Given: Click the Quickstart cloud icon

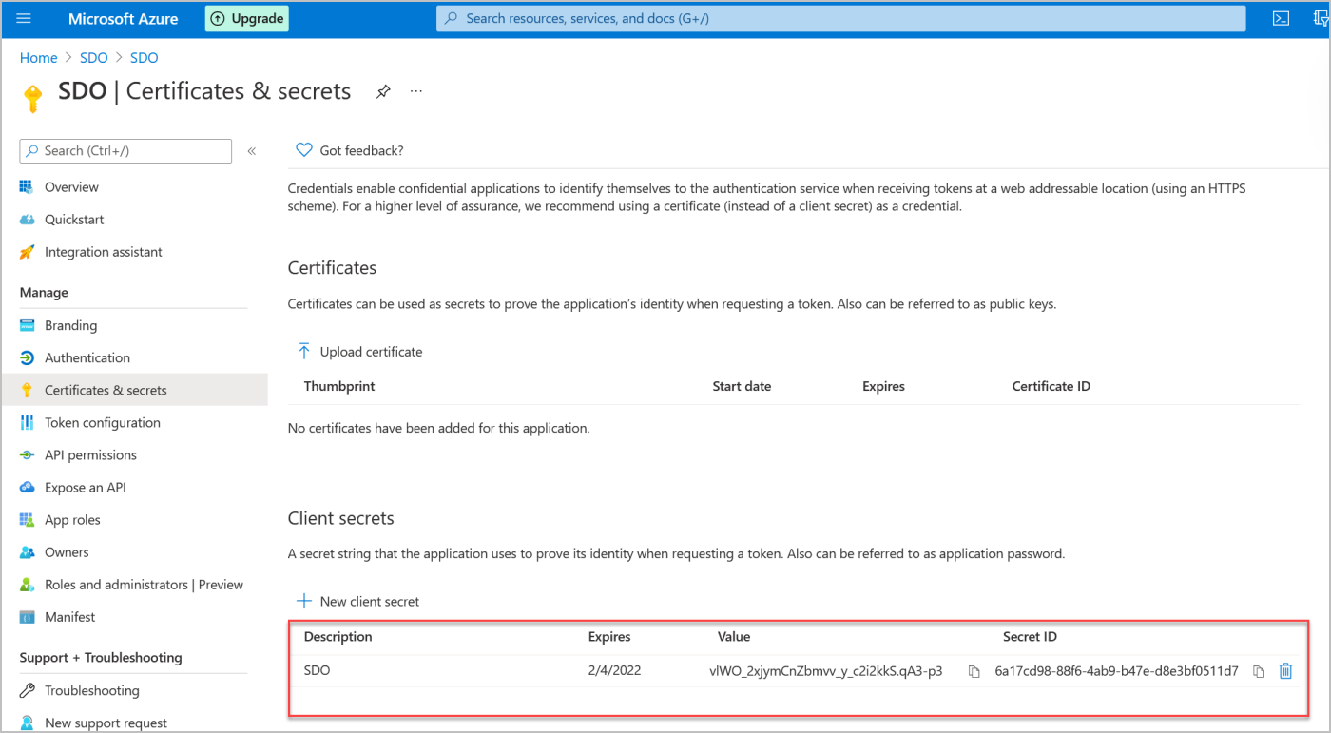Looking at the screenshot, I should pyautogui.click(x=27, y=220).
